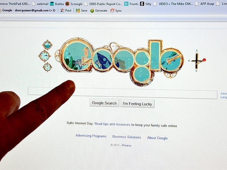Open the Gtty bookmark
The height and width of the screenshot is (170, 227).
pyautogui.click(x=146, y=4)
